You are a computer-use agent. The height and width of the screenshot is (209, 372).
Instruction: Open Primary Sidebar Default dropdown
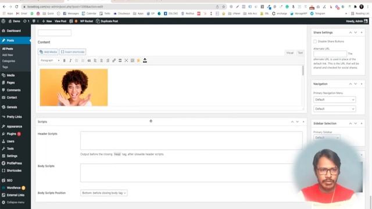(327, 138)
